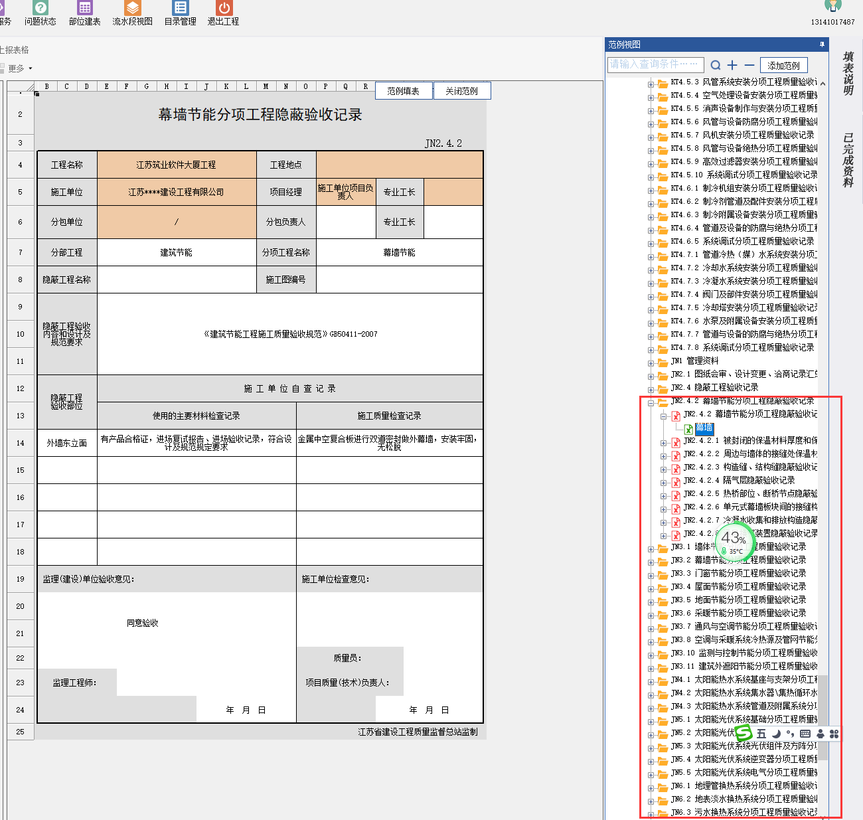863x820 pixels.
Task: Select tree item JN3.6 采暖节能
Action: click(738, 613)
